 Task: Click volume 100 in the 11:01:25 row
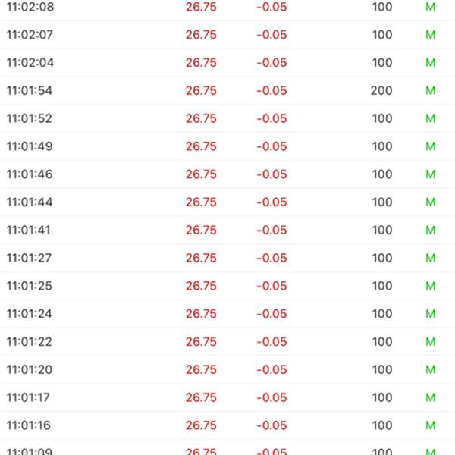382,286
